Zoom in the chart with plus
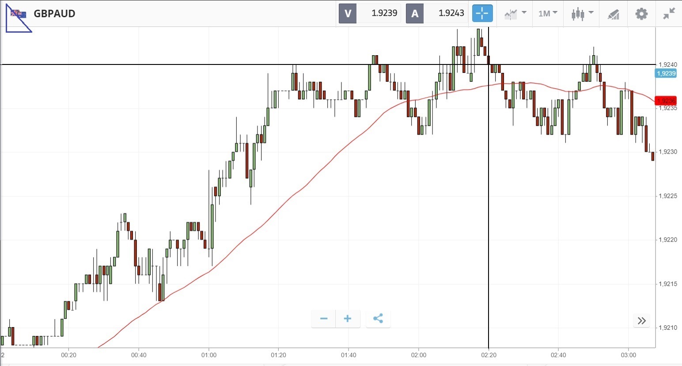 [348, 319]
